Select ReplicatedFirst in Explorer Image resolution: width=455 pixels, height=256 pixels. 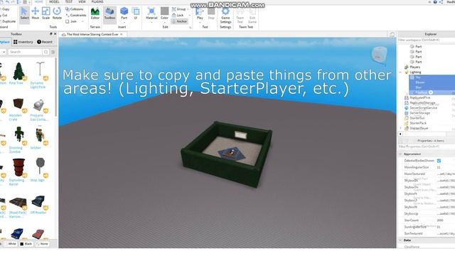[420, 97]
